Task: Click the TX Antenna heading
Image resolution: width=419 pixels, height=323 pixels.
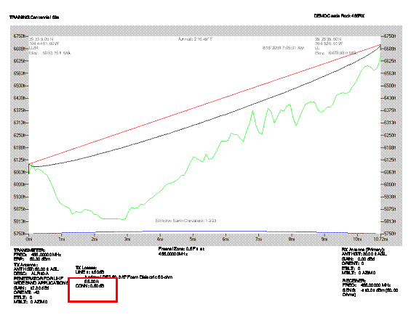Action: (x=25, y=265)
